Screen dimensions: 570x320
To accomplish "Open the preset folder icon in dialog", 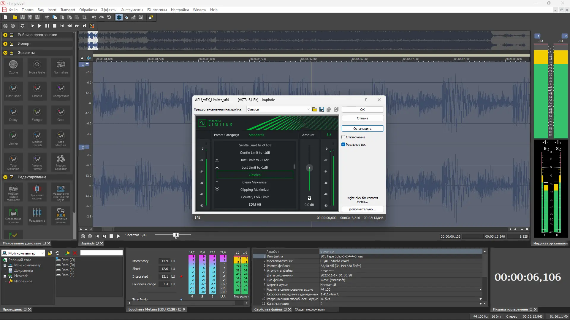I will click(x=315, y=110).
